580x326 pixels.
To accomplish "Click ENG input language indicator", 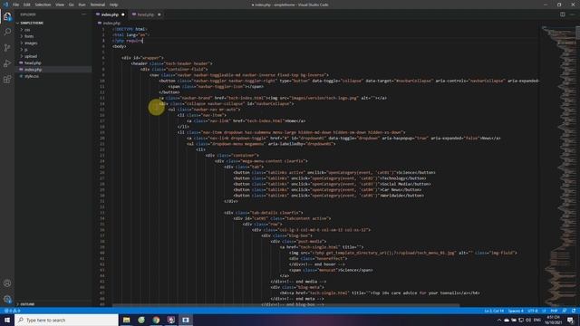I will [x=537, y=320].
